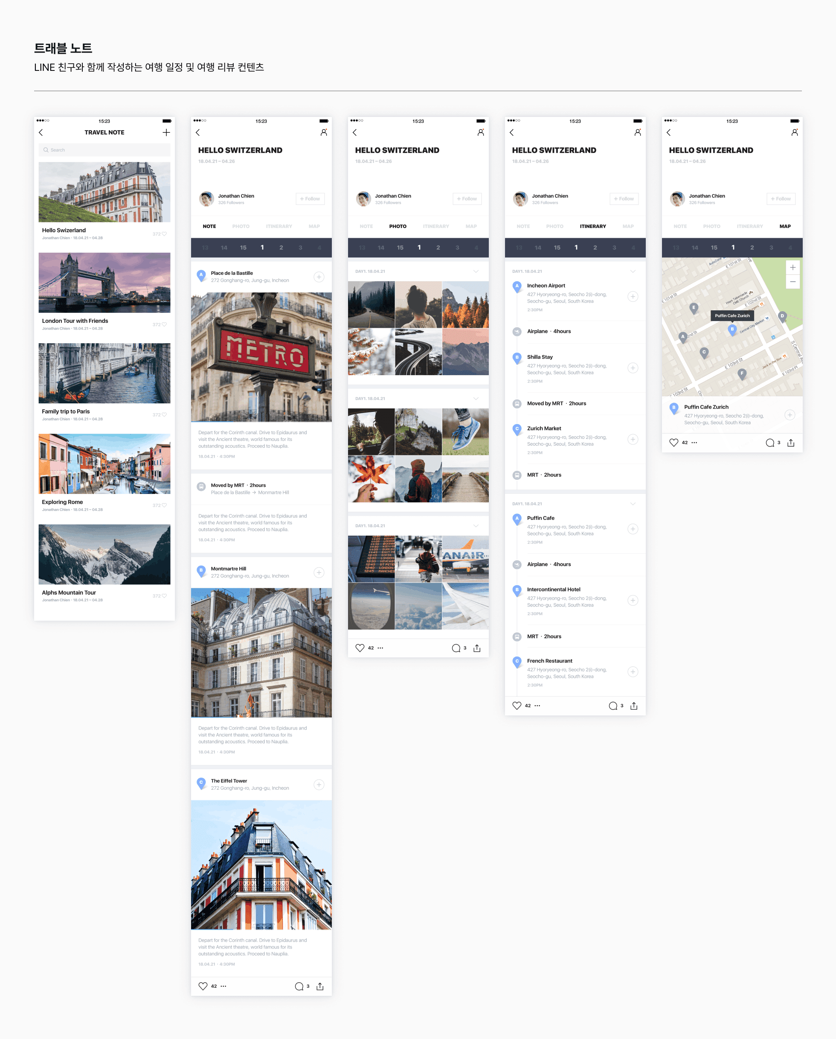Collapse first DAY1 section on photo screen

pos(476,271)
